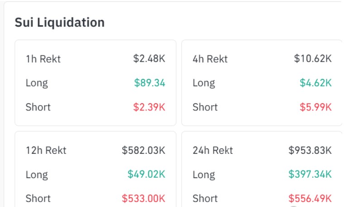Click the 12h Rekt total $582.03K
This screenshot has height=207, width=353.
point(143,150)
